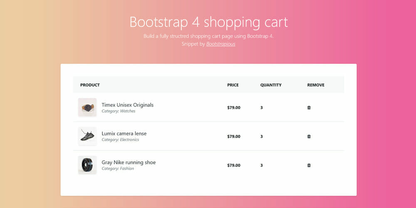The width and height of the screenshot is (416, 208).
Task: Click the camera lens thumbnail image
Action: click(87, 165)
